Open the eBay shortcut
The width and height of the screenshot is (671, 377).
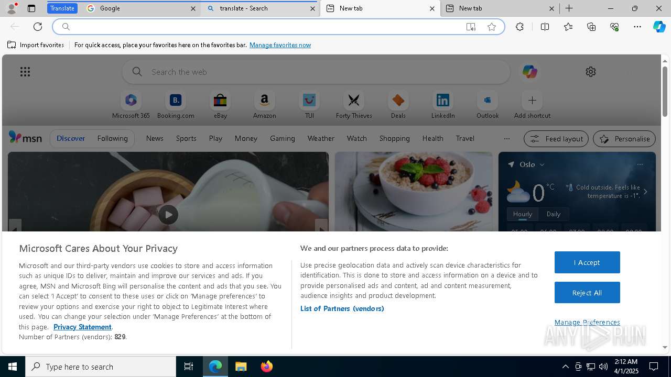[220, 105]
